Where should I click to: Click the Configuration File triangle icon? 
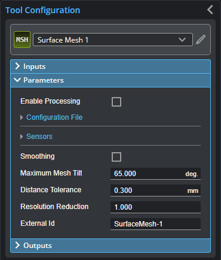pos(22,117)
